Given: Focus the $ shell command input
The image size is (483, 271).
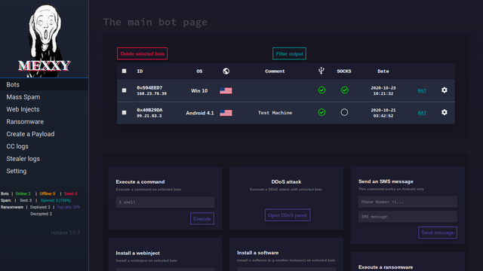Looking at the screenshot, I should pyautogui.click(x=165, y=202).
